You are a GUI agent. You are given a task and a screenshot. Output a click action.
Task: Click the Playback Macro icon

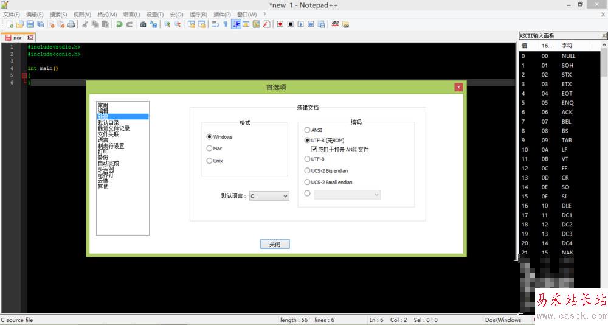(x=300, y=24)
